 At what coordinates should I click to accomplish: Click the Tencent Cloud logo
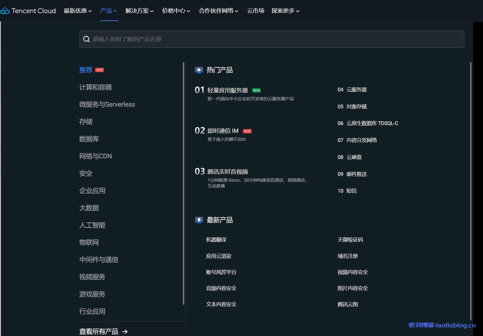click(x=28, y=11)
